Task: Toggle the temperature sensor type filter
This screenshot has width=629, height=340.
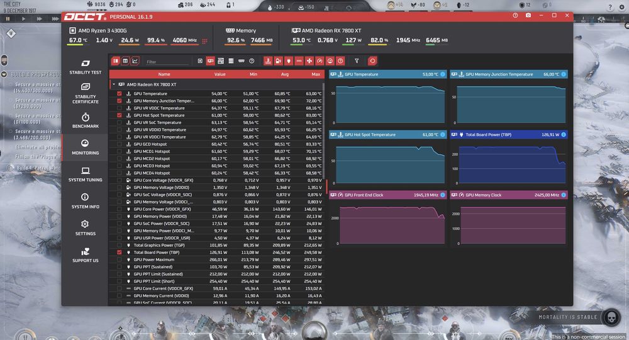Action: click(x=268, y=61)
